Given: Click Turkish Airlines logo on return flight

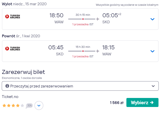Looking at the screenshot, I should (x=13, y=48).
